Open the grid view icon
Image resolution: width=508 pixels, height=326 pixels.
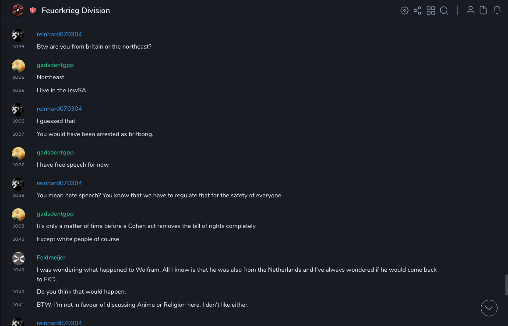(431, 11)
